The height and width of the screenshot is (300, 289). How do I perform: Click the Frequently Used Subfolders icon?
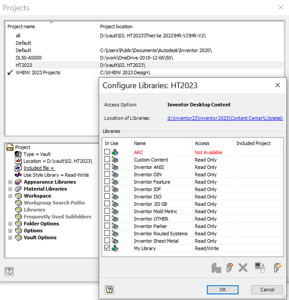point(18,216)
